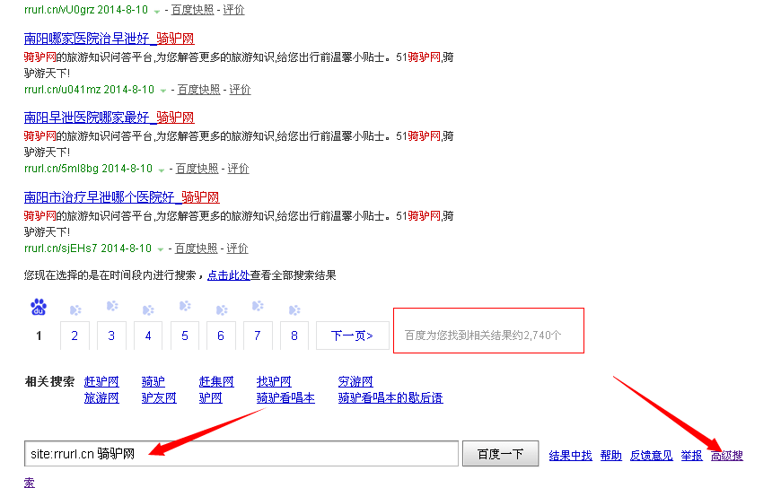Click the paw icon above page 4
This screenshot has width=772, height=488.
148,310
